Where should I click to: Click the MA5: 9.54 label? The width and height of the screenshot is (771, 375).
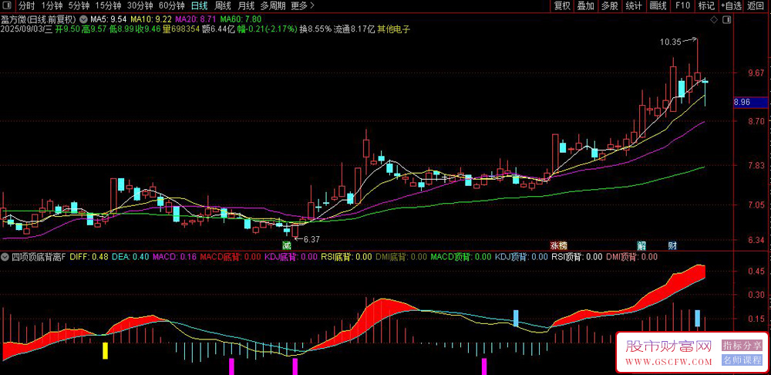pyautogui.click(x=108, y=20)
